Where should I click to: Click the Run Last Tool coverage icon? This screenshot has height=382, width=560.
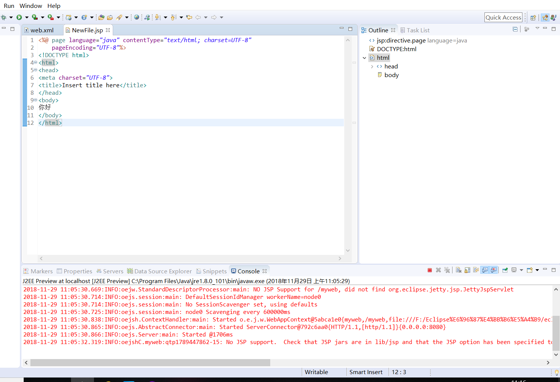[x=35, y=17]
